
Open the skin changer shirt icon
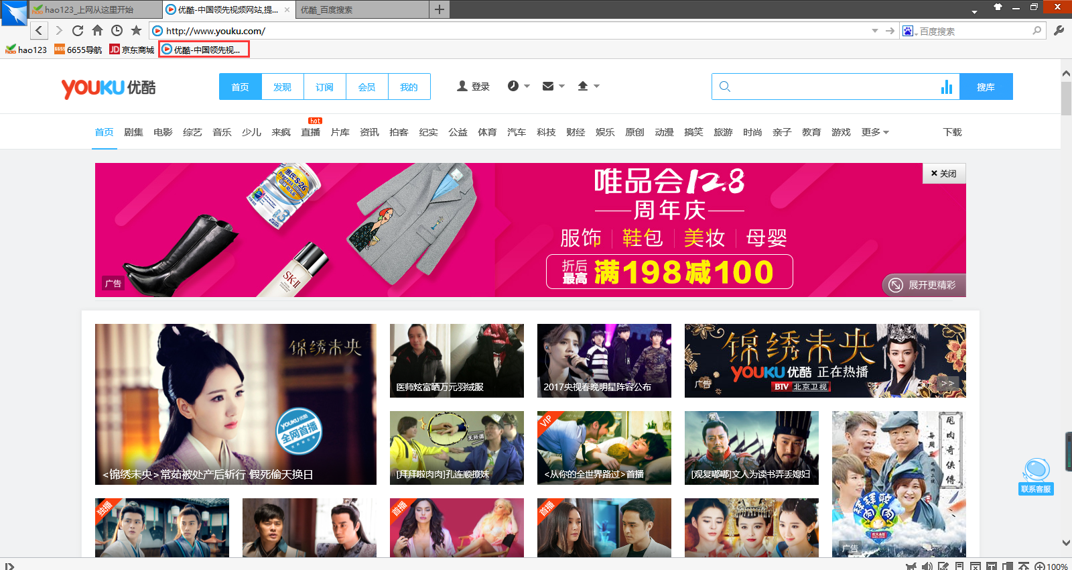click(x=998, y=7)
